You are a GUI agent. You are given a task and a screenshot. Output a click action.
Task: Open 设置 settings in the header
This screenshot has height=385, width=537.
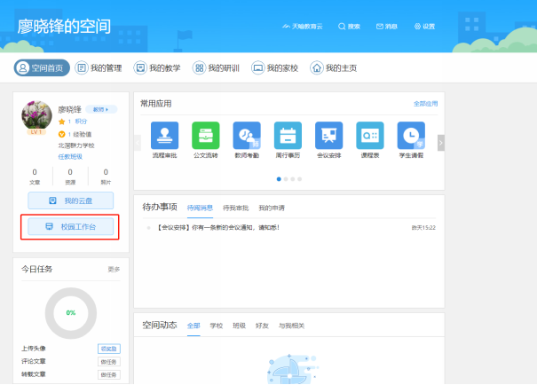tap(424, 27)
